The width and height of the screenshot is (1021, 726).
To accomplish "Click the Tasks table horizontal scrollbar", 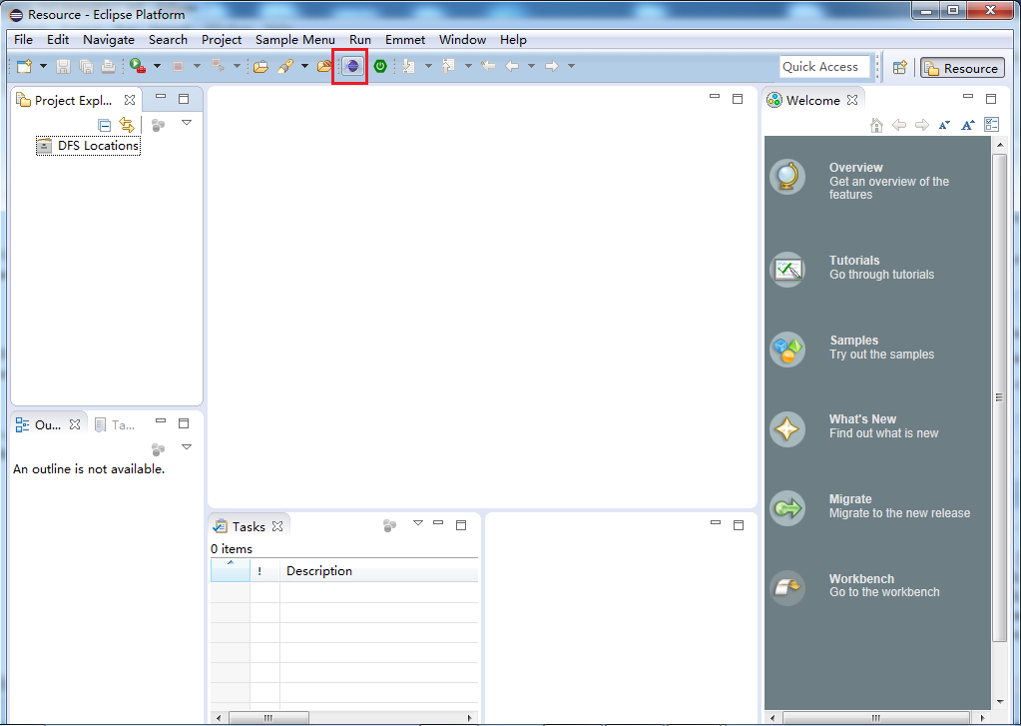I will 267,718.
